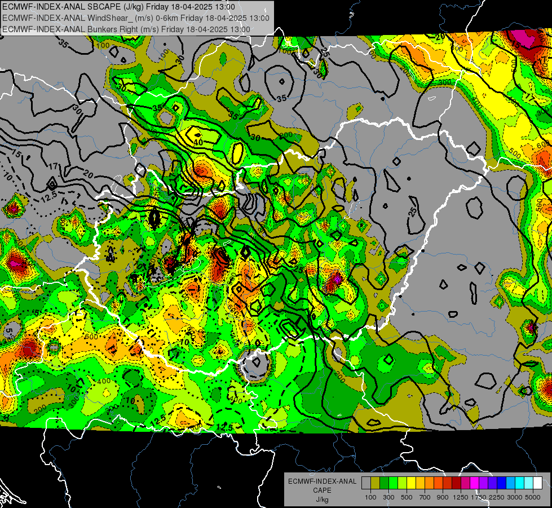Click the J/kg unit label in the legend
The height and width of the screenshot is (508, 552).
coord(322,500)
